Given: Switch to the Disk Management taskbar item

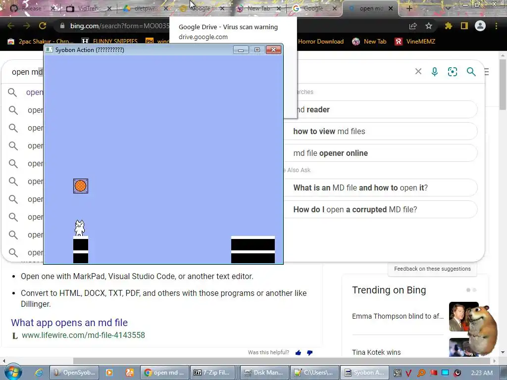Looking at the screenshot, I should tap(264, 373).
